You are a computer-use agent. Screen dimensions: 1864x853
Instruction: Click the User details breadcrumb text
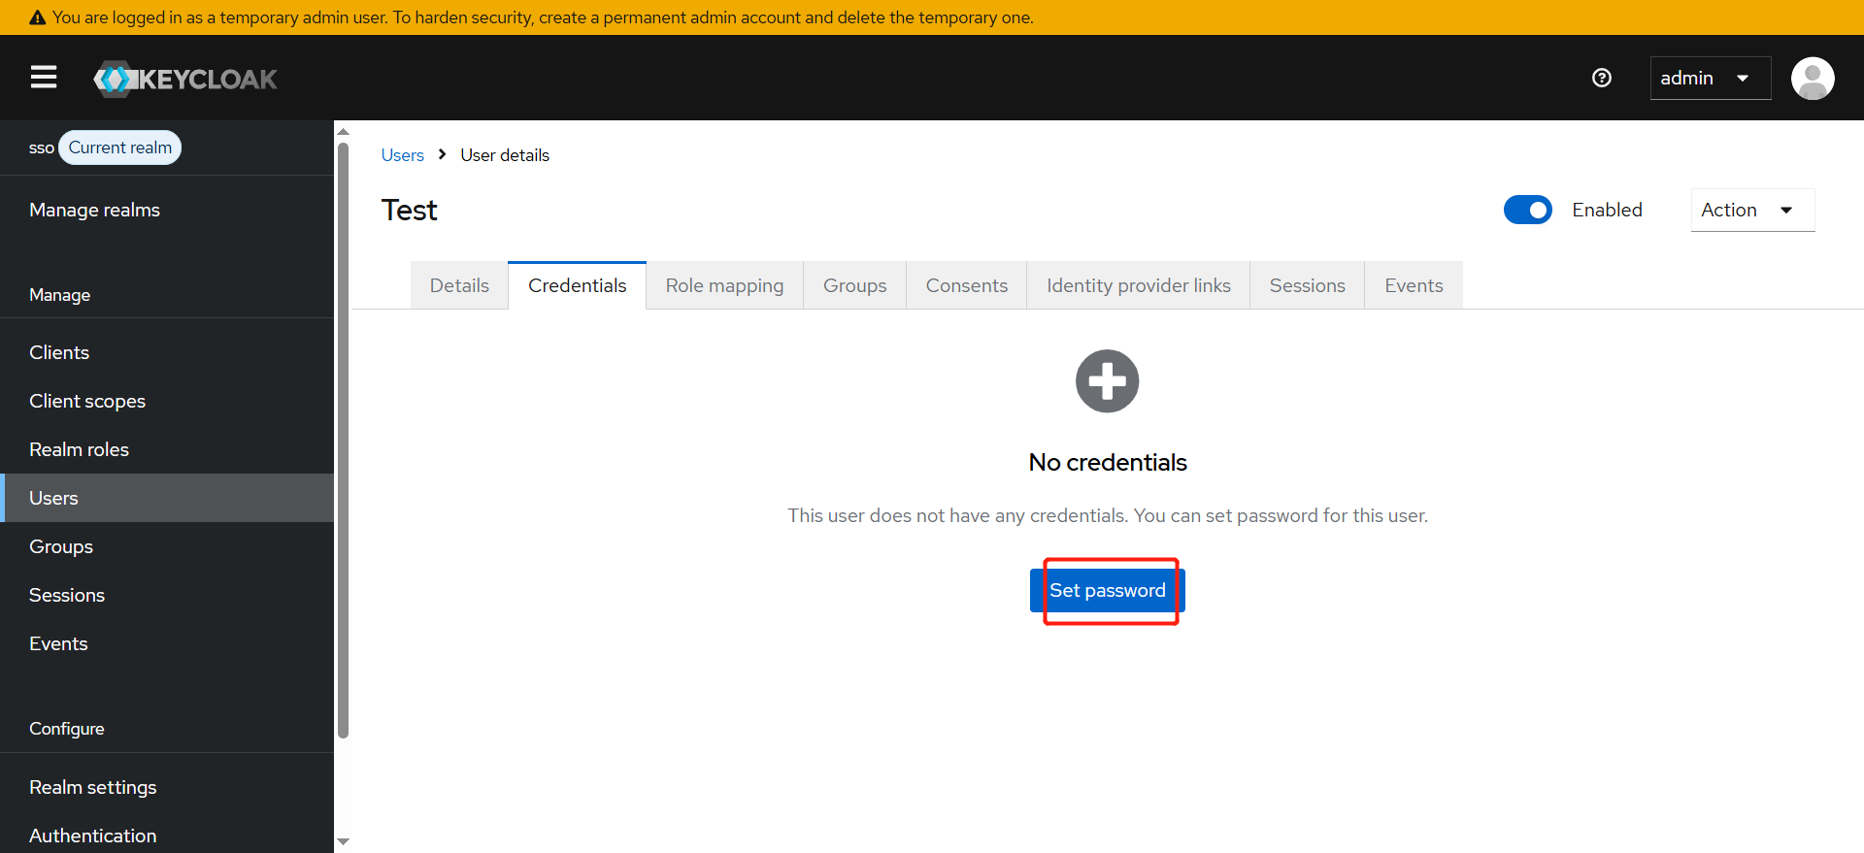click(505, 155)
